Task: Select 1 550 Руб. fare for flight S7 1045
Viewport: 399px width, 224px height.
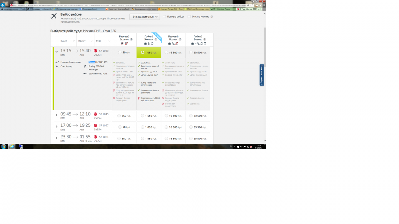Action: 143,116
